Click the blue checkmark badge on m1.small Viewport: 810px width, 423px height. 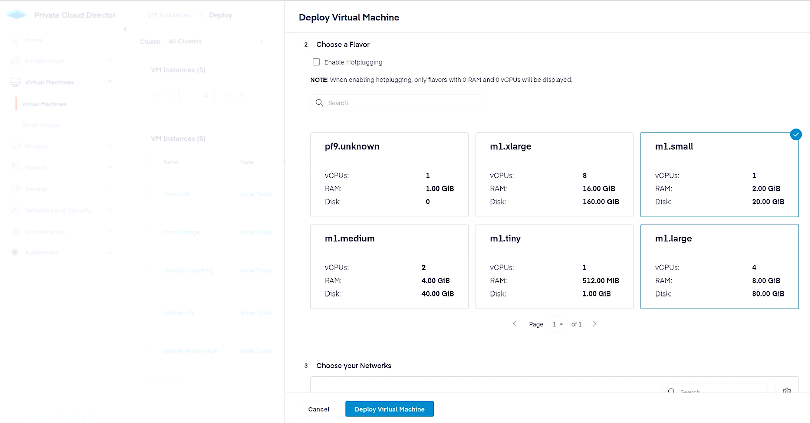point(796,135)
